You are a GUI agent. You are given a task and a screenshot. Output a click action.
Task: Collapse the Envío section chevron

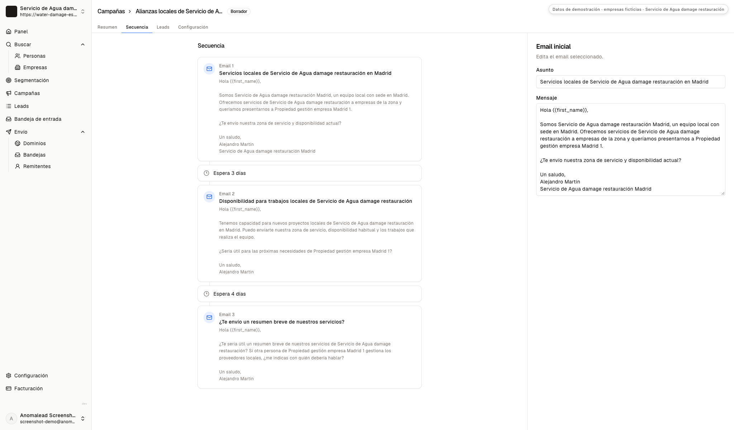point(83,132)
